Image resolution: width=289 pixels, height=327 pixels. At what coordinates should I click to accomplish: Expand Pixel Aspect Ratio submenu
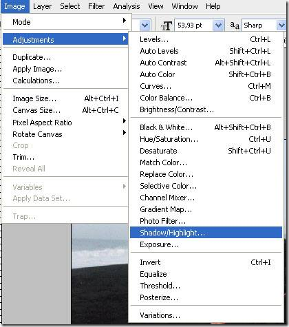(x=65, y=123)
